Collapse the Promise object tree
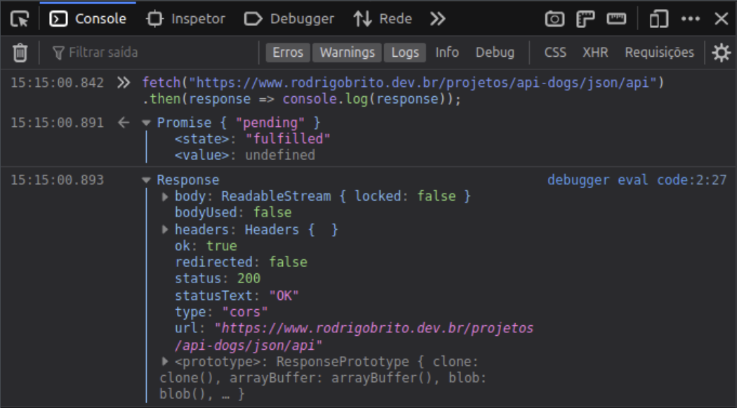Screen dimensions: 737x408 [x=146, y=123]
